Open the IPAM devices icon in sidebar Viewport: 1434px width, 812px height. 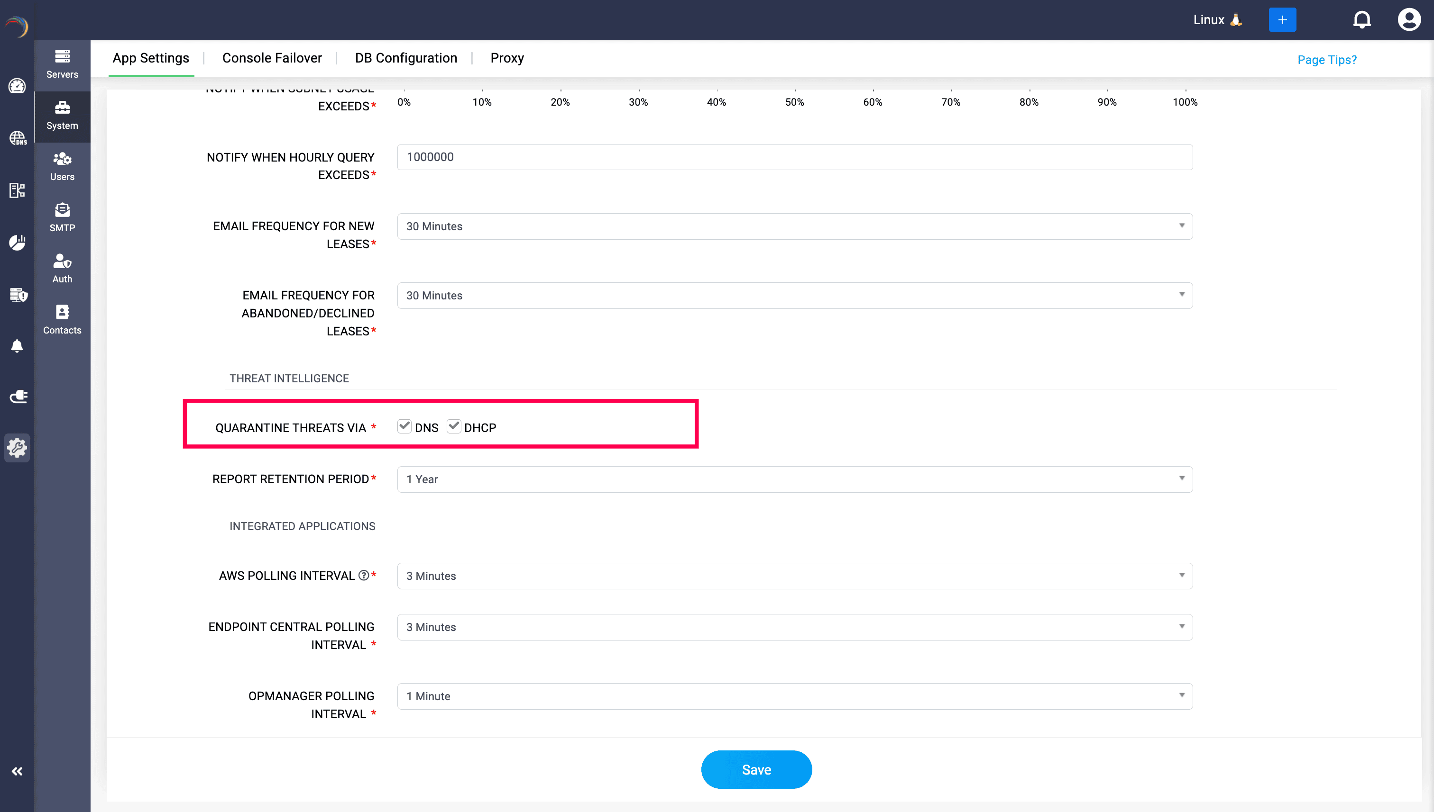pos(17,189)
